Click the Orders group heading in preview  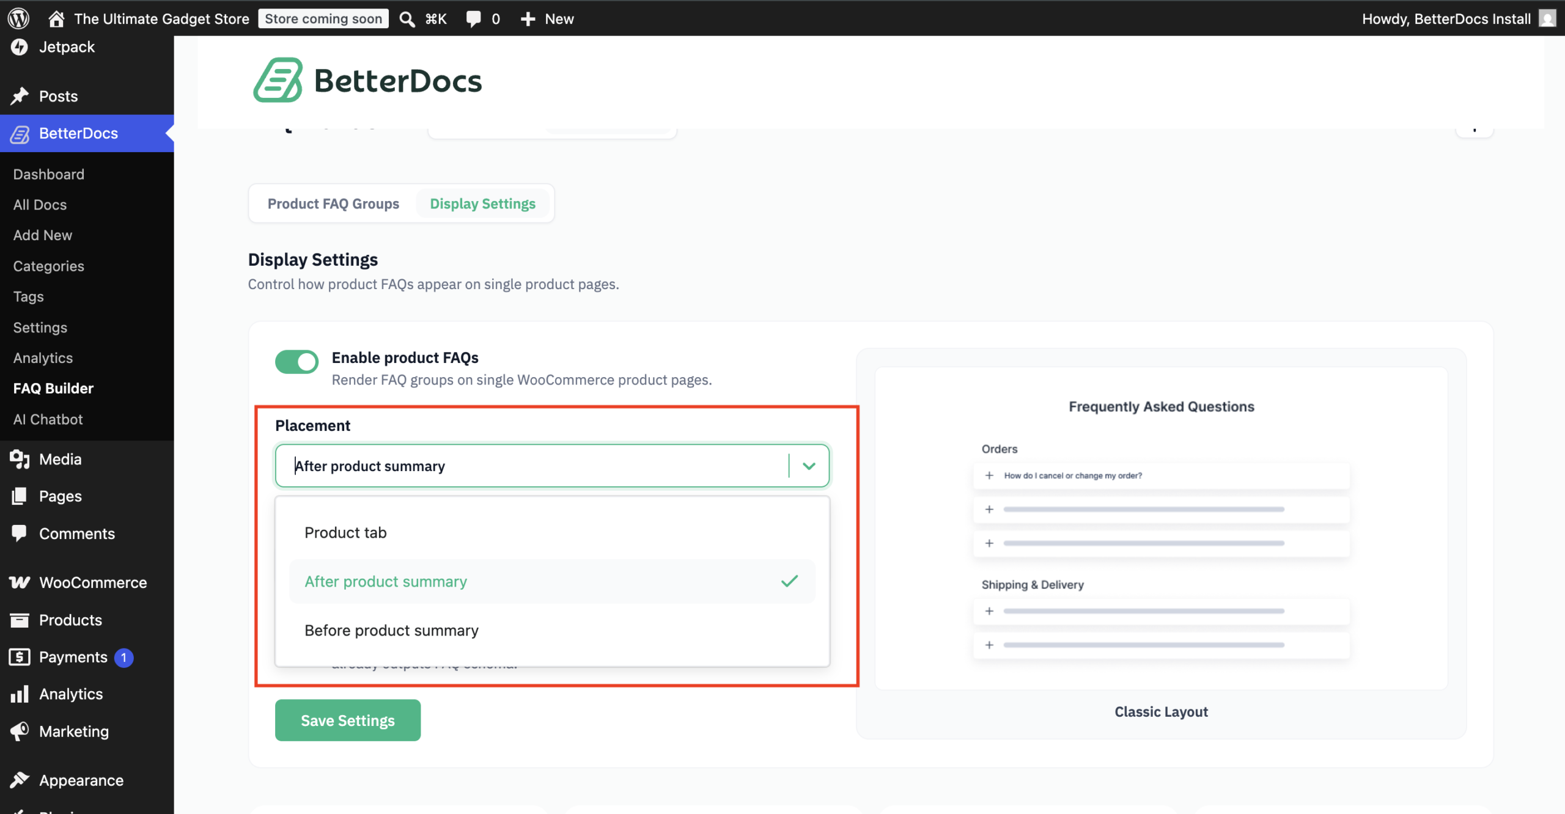click(x=1000, y=449)
